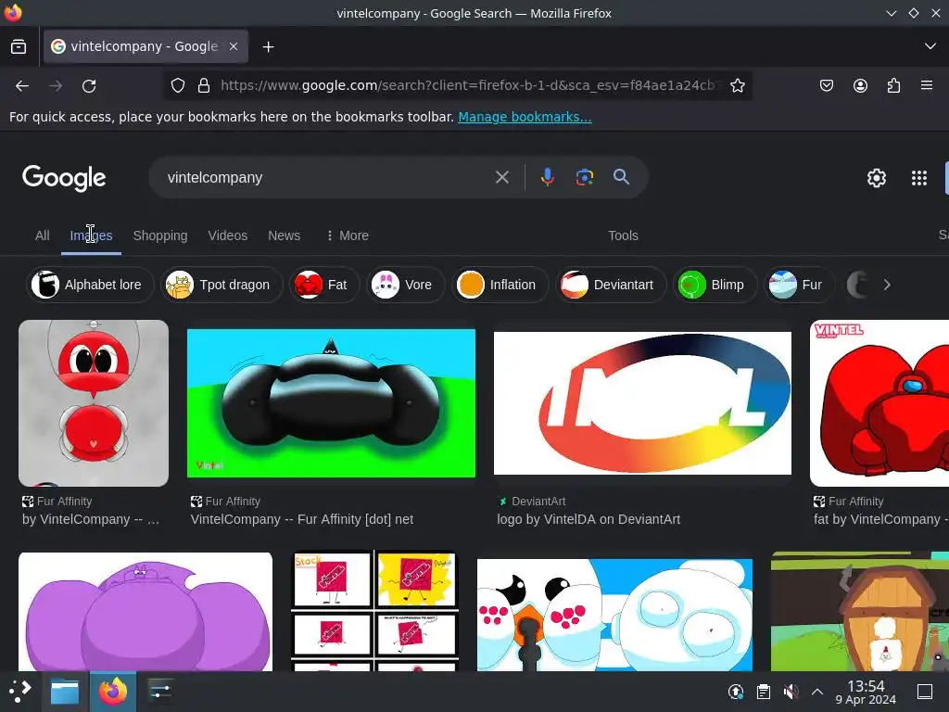This screenshot has height=712, width=949.
Task: Open Save to Pocket icon
Action: 826,85
